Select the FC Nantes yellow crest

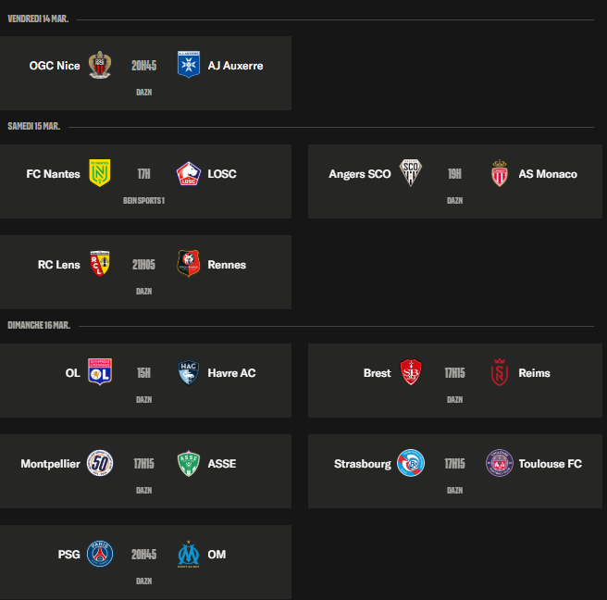[x=99, y=173]
